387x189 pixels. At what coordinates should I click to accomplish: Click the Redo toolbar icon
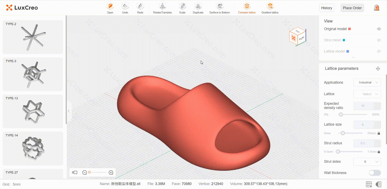click(x=140, y=8)
